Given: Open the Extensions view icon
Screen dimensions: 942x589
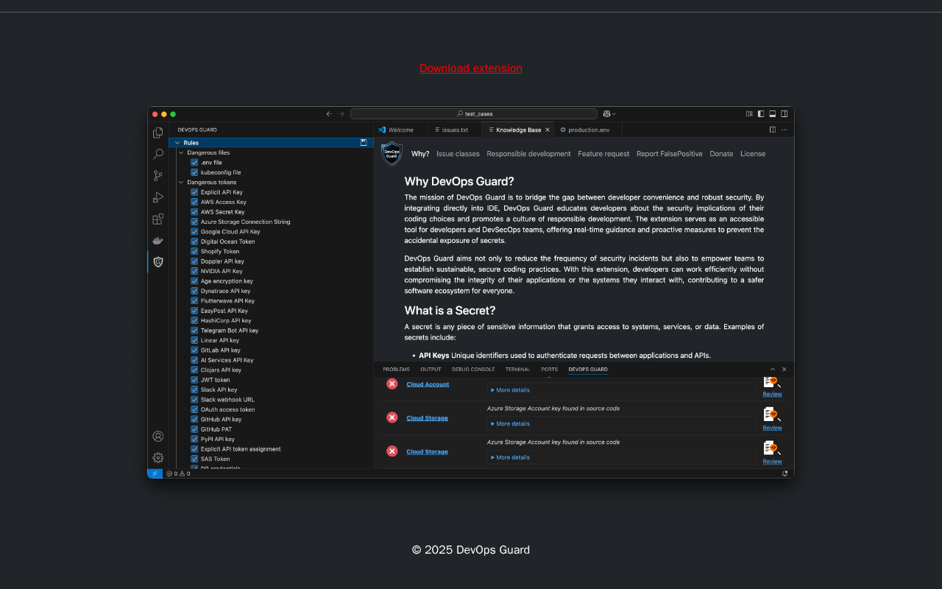Looking at the screenshot, I should pos(157,219).
